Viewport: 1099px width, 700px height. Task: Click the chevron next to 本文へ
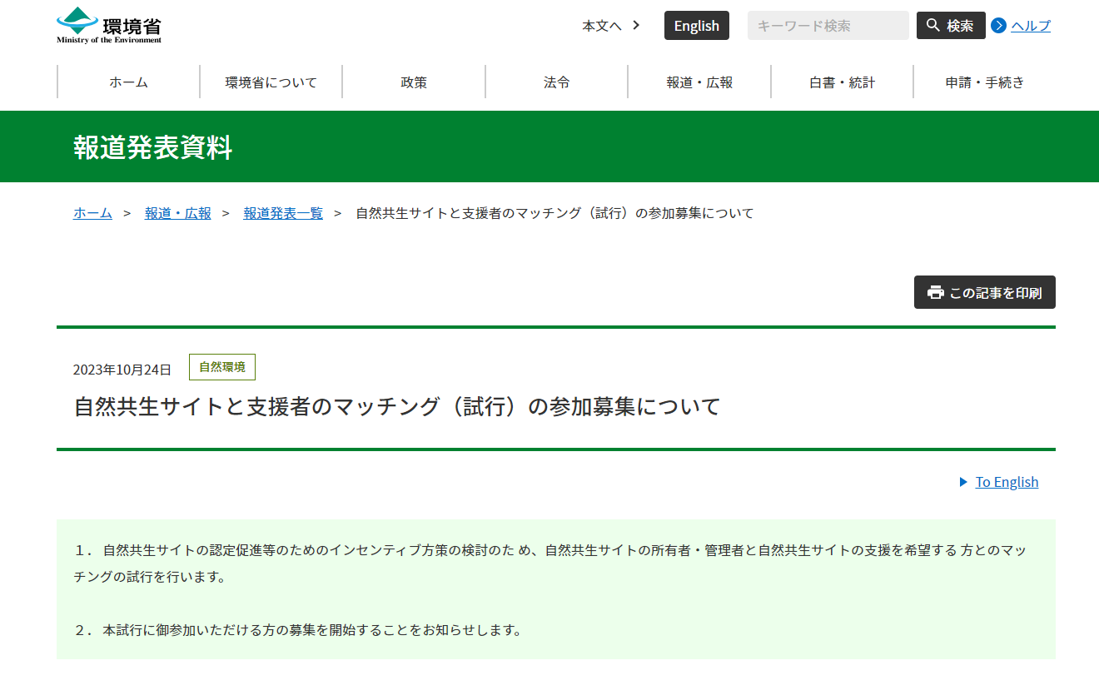[636, 25]
